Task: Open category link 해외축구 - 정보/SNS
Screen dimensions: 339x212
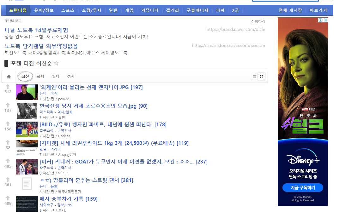Action: (56, 205)
